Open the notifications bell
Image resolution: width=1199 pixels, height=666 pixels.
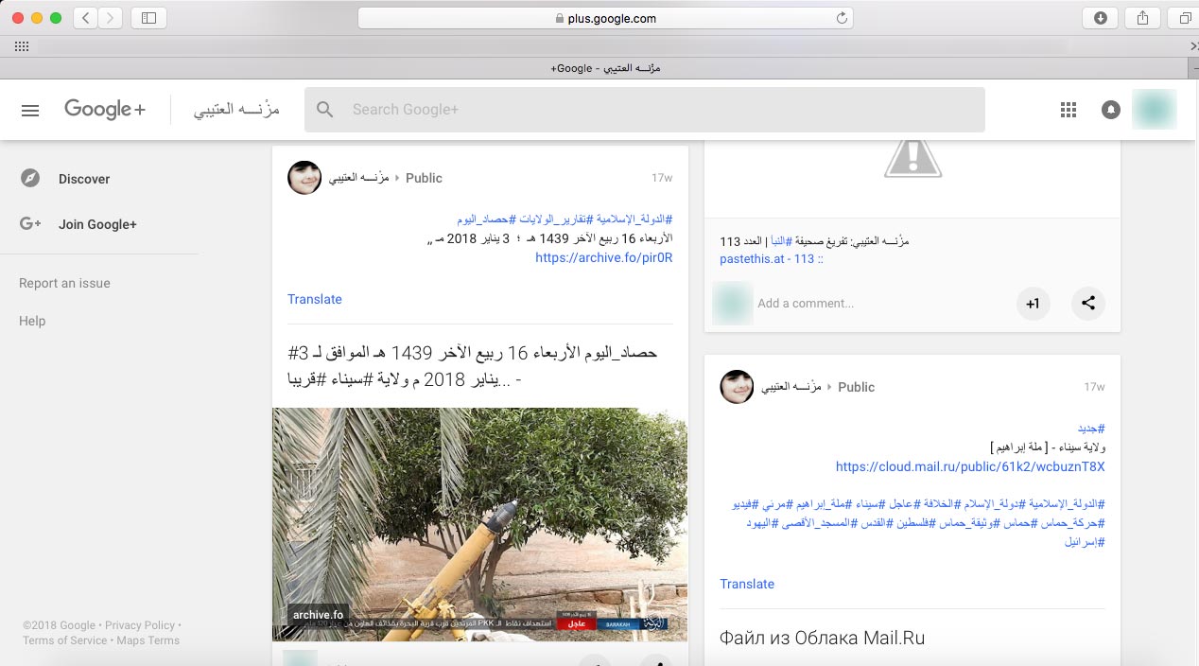pyautogui.click(x=1111, y=110)
